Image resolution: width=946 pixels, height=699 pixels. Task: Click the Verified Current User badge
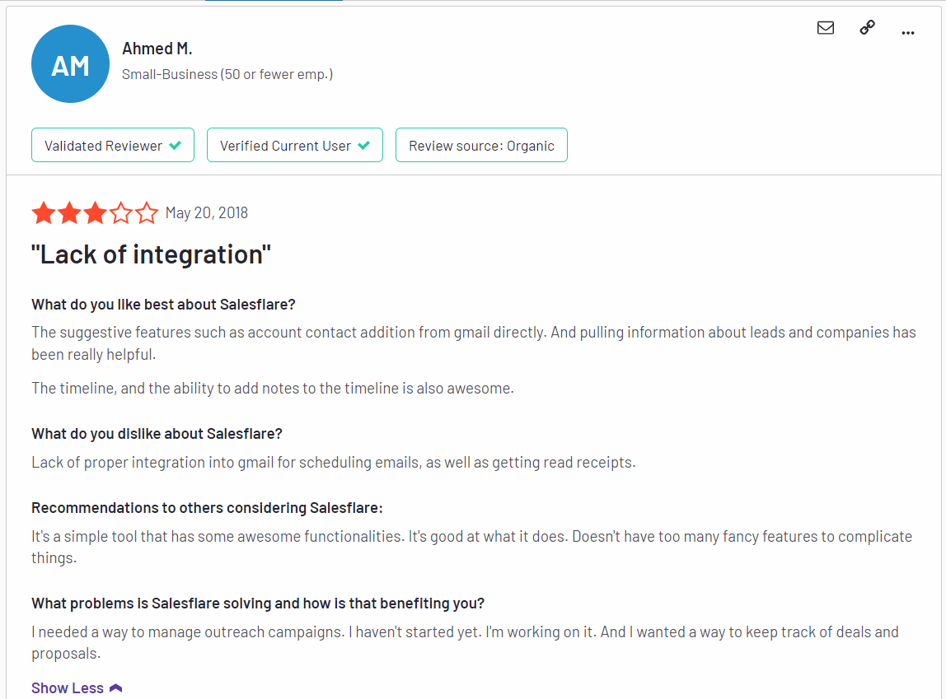(295, 145)
